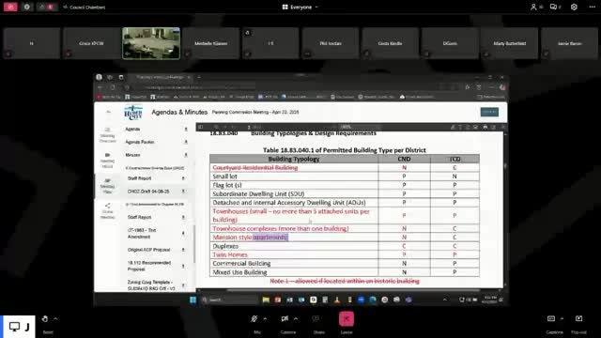Open the more options ellipsis menu
The width and height of the screenshot is (601, 338).
(593, 7)
